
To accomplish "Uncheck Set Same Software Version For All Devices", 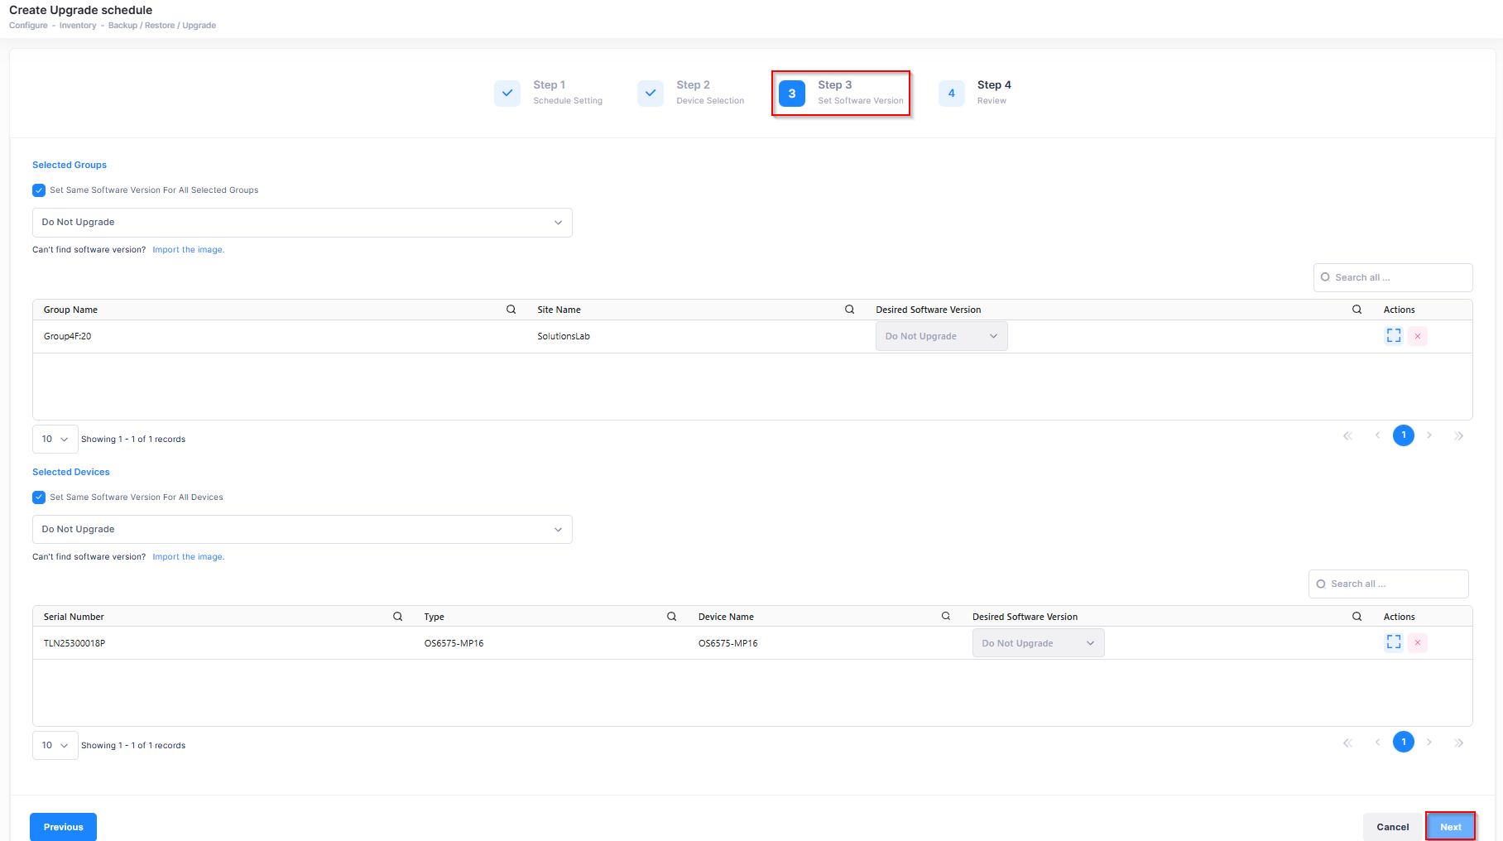I will (x=39, y=497).
